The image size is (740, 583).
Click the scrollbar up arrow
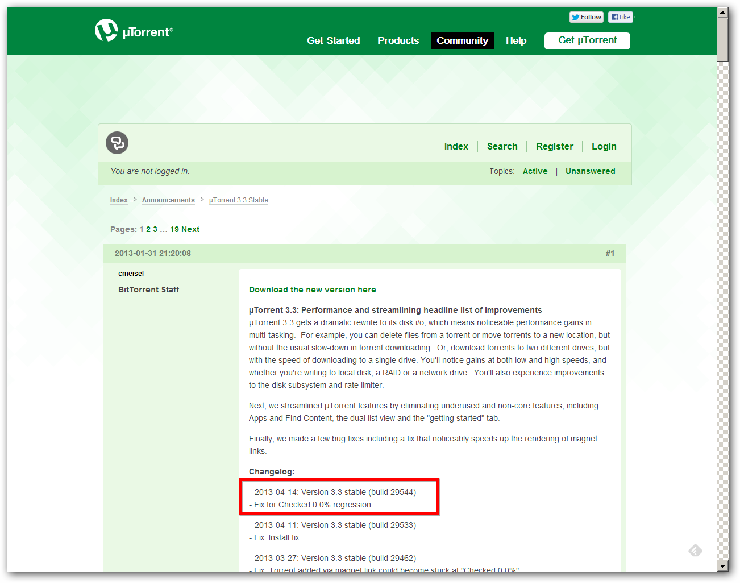click(x=722, y=12)
